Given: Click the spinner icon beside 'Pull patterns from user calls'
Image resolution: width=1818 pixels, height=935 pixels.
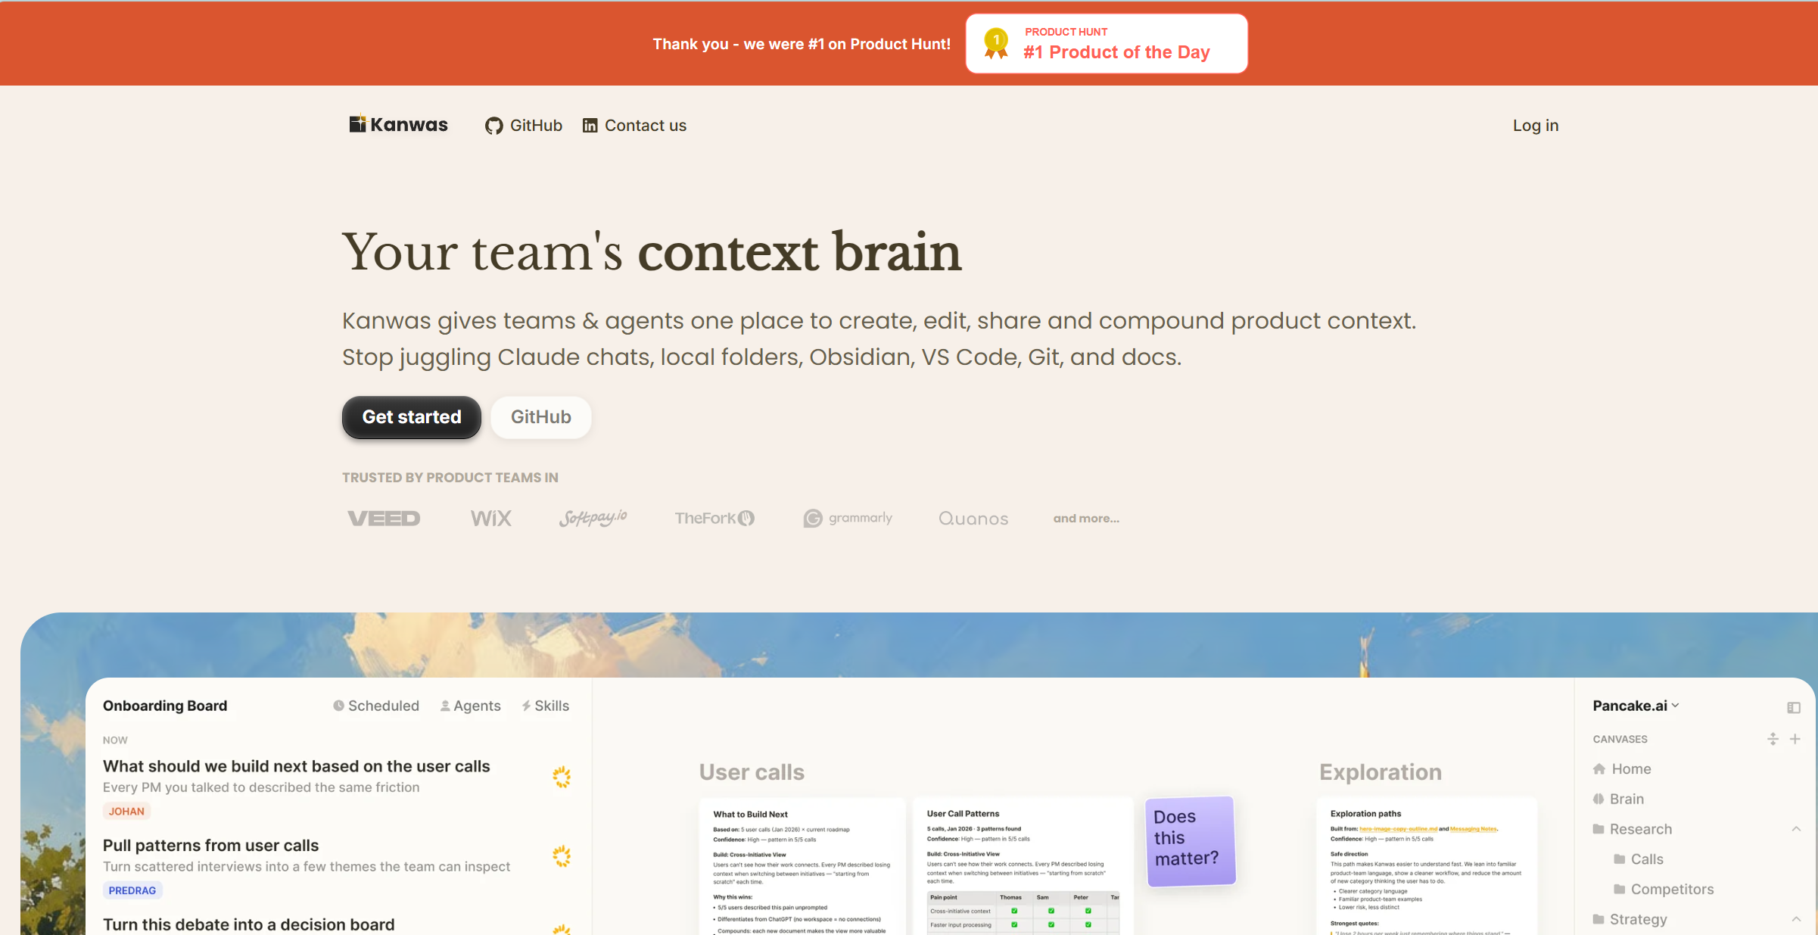Looking at the screenshot, I should 562,856.
